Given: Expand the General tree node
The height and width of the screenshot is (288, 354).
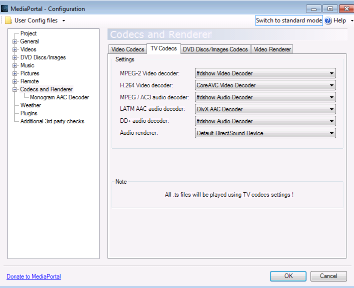Looking at the screenshot, I should 15,42.
